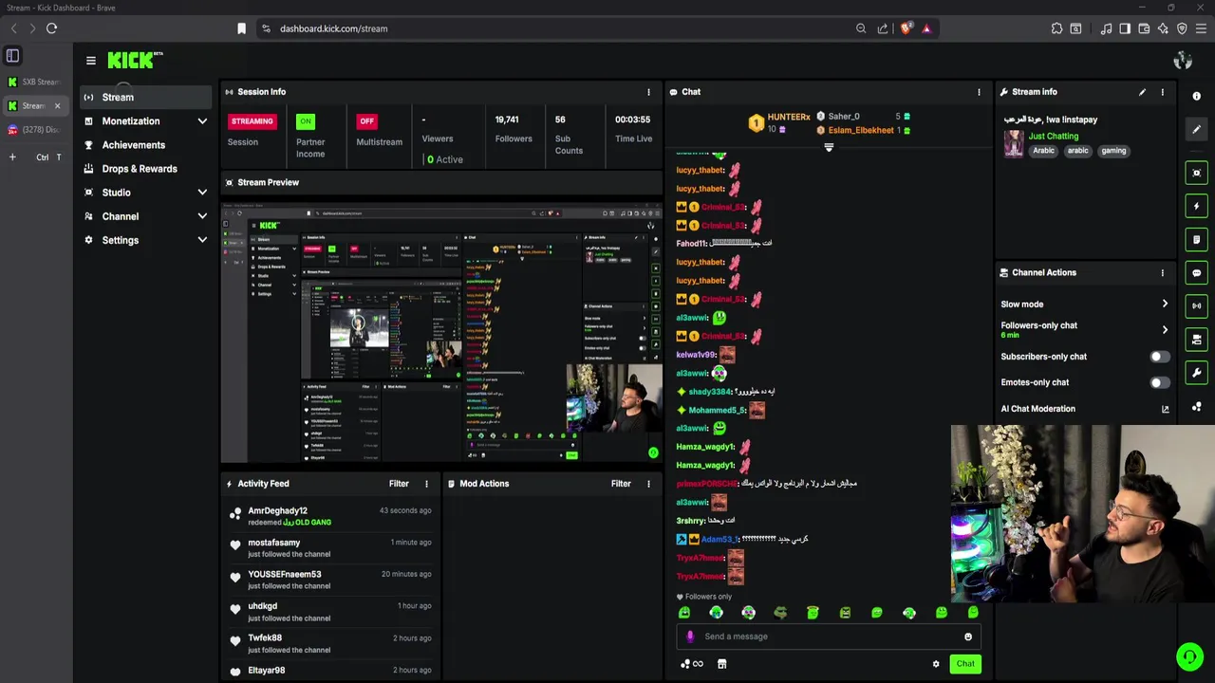Click the lightning bolt icon in right toolbar
Screen dimensions: 1215x683
pyautogui.click(x=1196, y=206)
